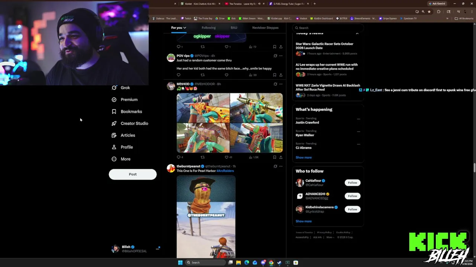
Task: Open File Explorer from the taskbar
Action: coord(238,263)
